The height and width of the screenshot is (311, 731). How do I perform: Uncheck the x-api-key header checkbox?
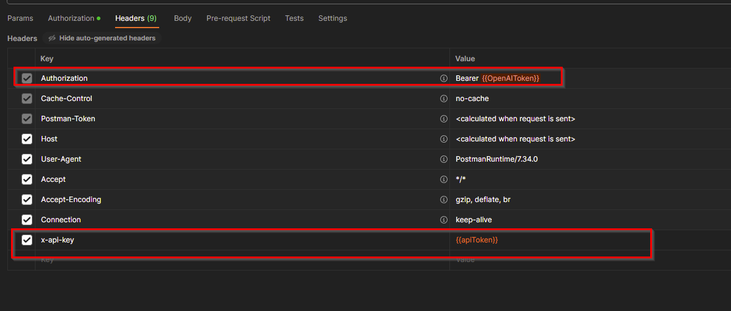pos(27,240)
